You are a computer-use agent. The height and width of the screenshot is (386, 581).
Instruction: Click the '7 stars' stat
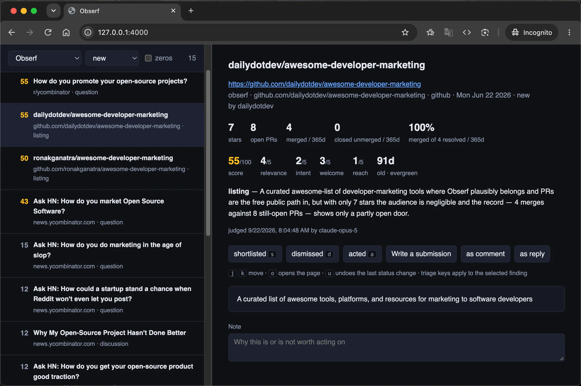[235, 133]
